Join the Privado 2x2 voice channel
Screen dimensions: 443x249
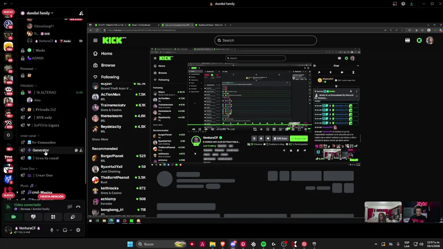[51, 110]
